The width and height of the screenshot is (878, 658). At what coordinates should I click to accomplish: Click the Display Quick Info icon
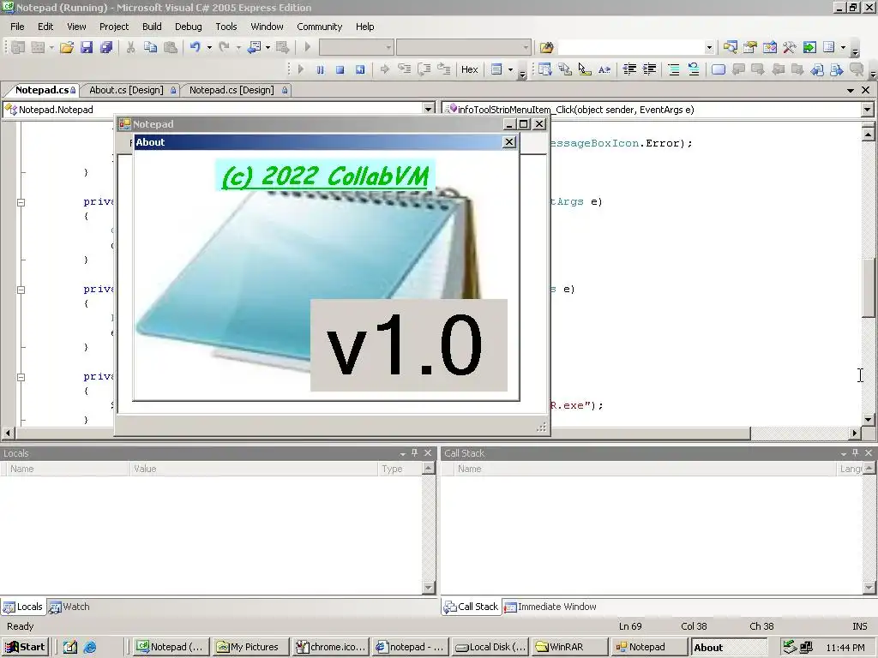click(585, 69)
